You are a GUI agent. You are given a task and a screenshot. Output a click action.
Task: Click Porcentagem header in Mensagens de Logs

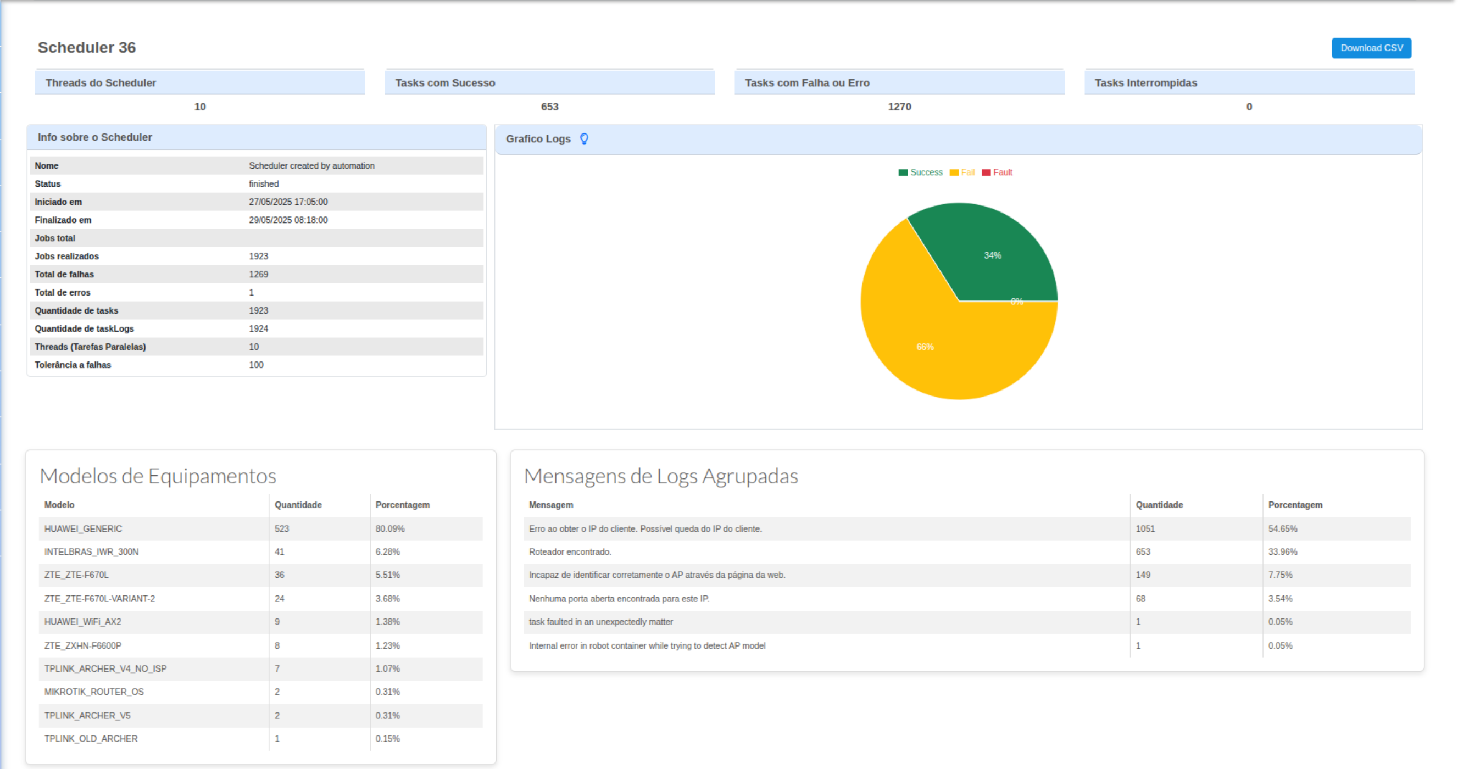[x=1295, y=505]
